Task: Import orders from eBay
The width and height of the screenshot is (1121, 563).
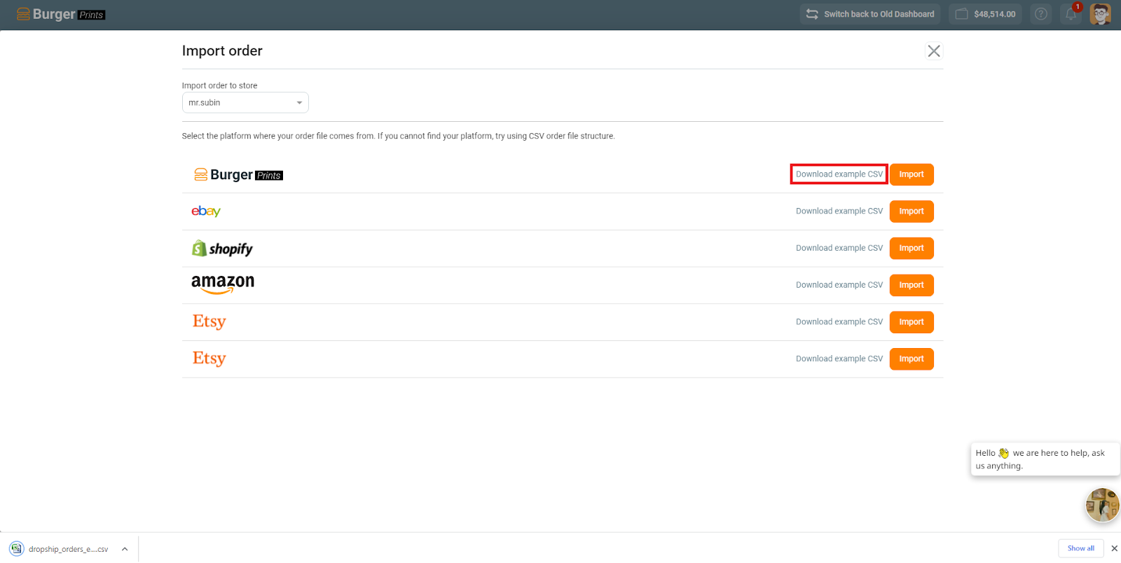Action: pyautogui.click(x=912, y=211)
